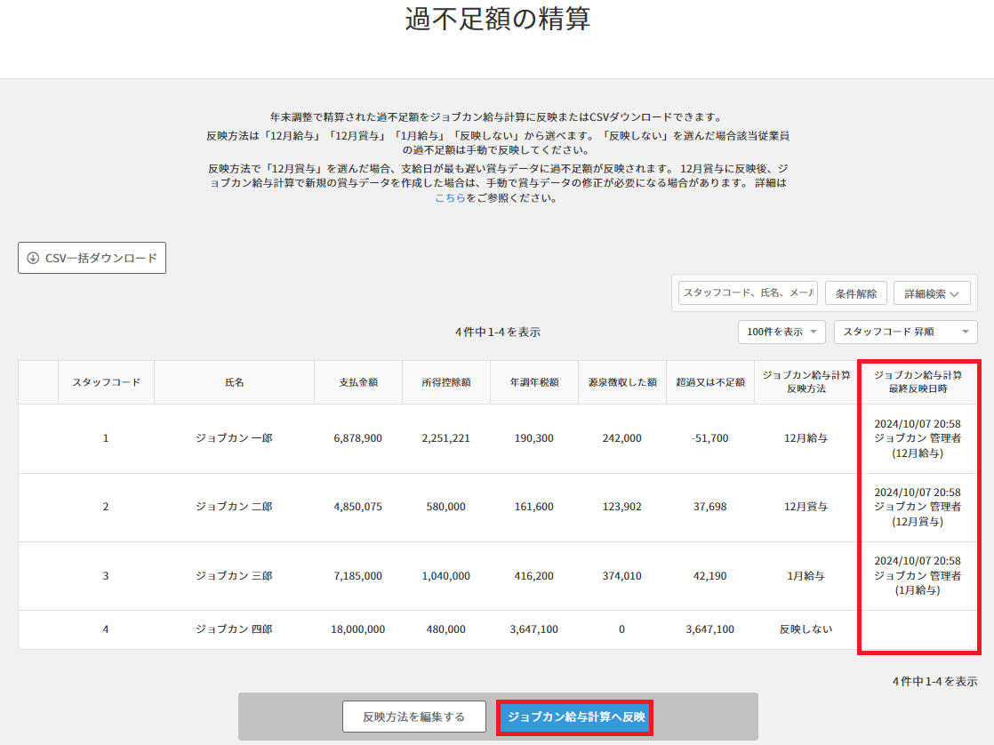The image size is (994, 745).
Task: Click the 詳細検索 chevron arrow
Action: (x=955, y=293)
